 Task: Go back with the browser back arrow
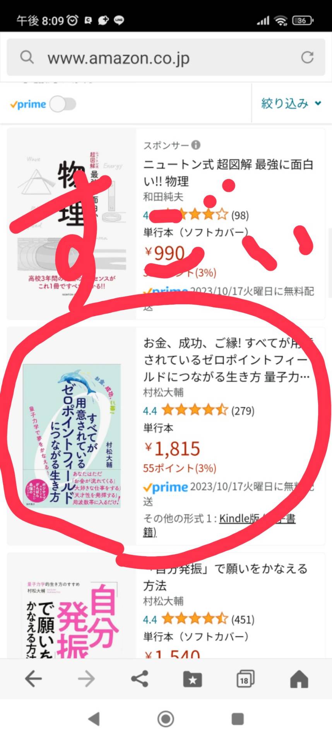(33, 679)
